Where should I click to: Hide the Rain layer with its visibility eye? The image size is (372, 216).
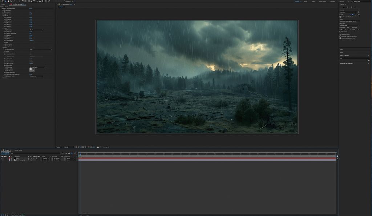(x=1, y=158)
